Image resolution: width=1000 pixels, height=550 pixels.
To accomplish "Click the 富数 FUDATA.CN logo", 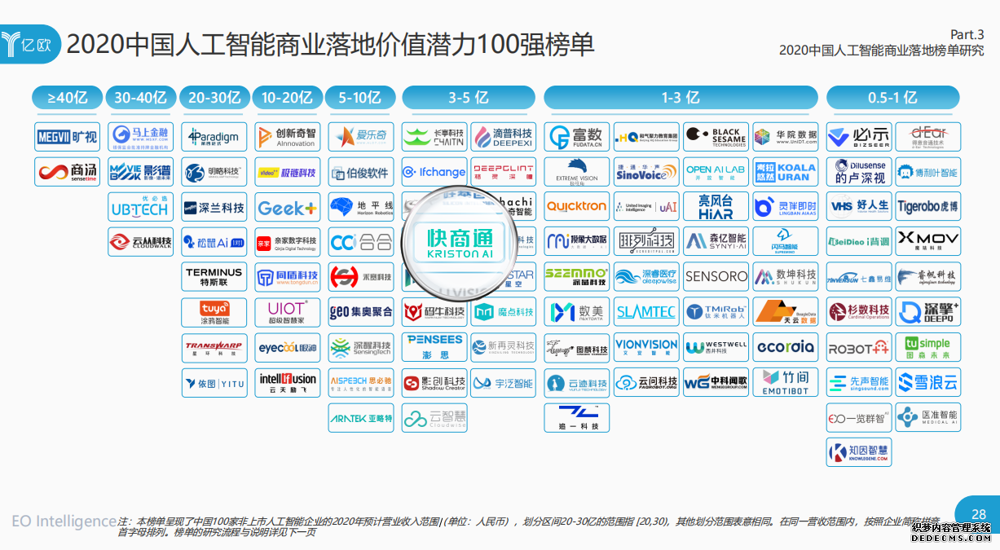I will (576, 137).
